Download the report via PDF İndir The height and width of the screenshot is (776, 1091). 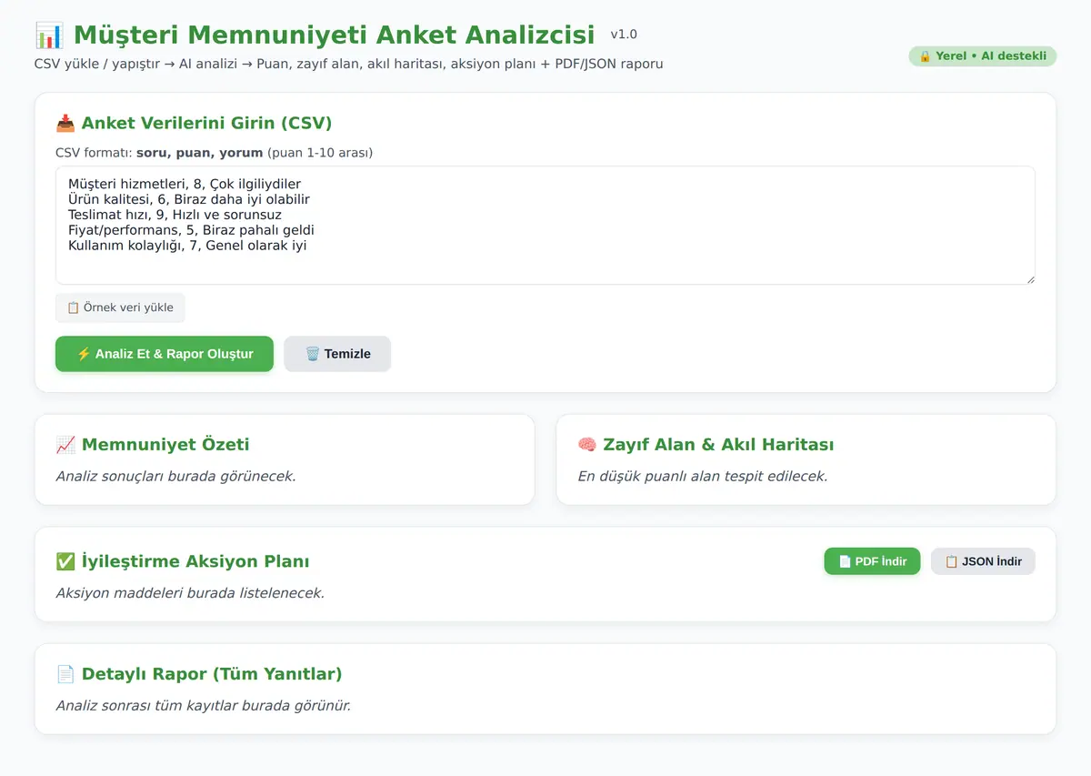pyautogui.click(x=872, y=561)
